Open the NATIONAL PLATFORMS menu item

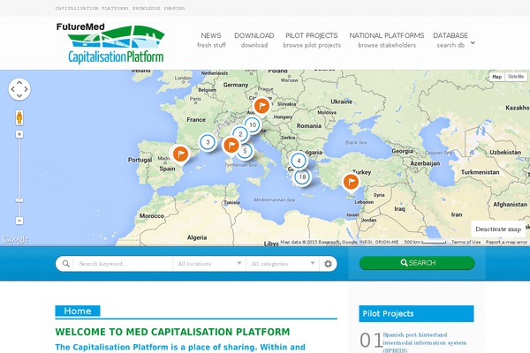[x=387, y=40]
